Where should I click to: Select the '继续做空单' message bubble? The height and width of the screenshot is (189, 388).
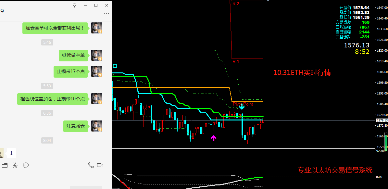pyautogui.click(x=73, y=56)
